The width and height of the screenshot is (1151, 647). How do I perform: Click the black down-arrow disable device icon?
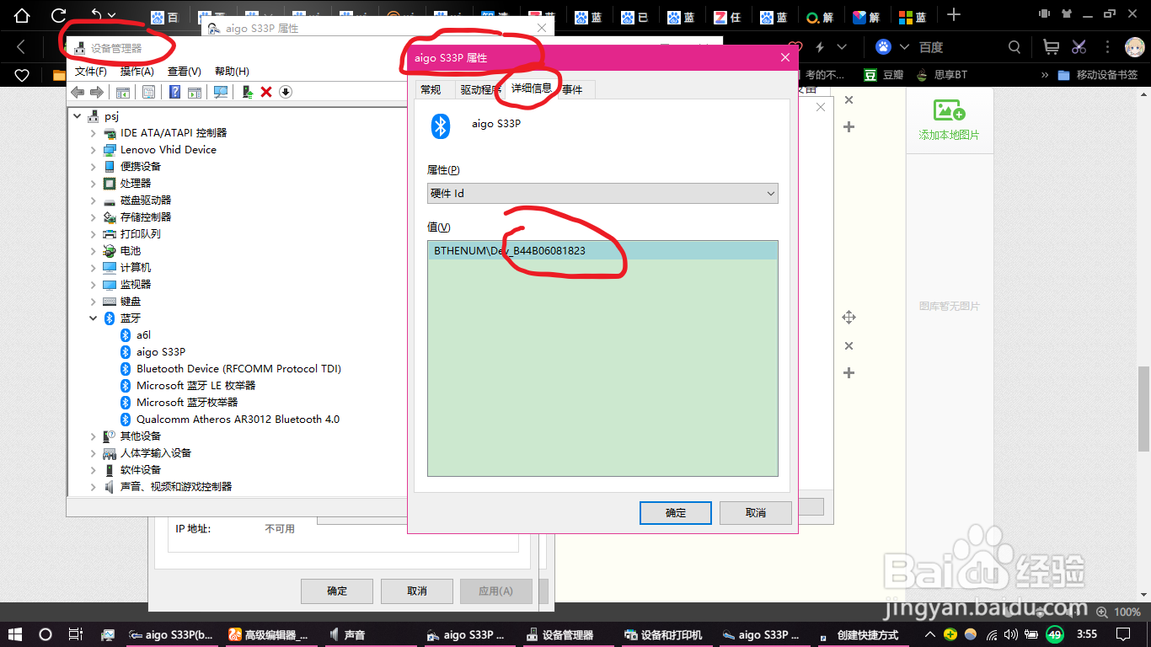tap(286, 92)
